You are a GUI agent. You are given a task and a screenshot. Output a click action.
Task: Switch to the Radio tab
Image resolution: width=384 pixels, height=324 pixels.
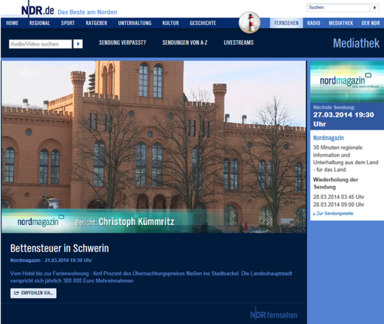click(313, 23)
